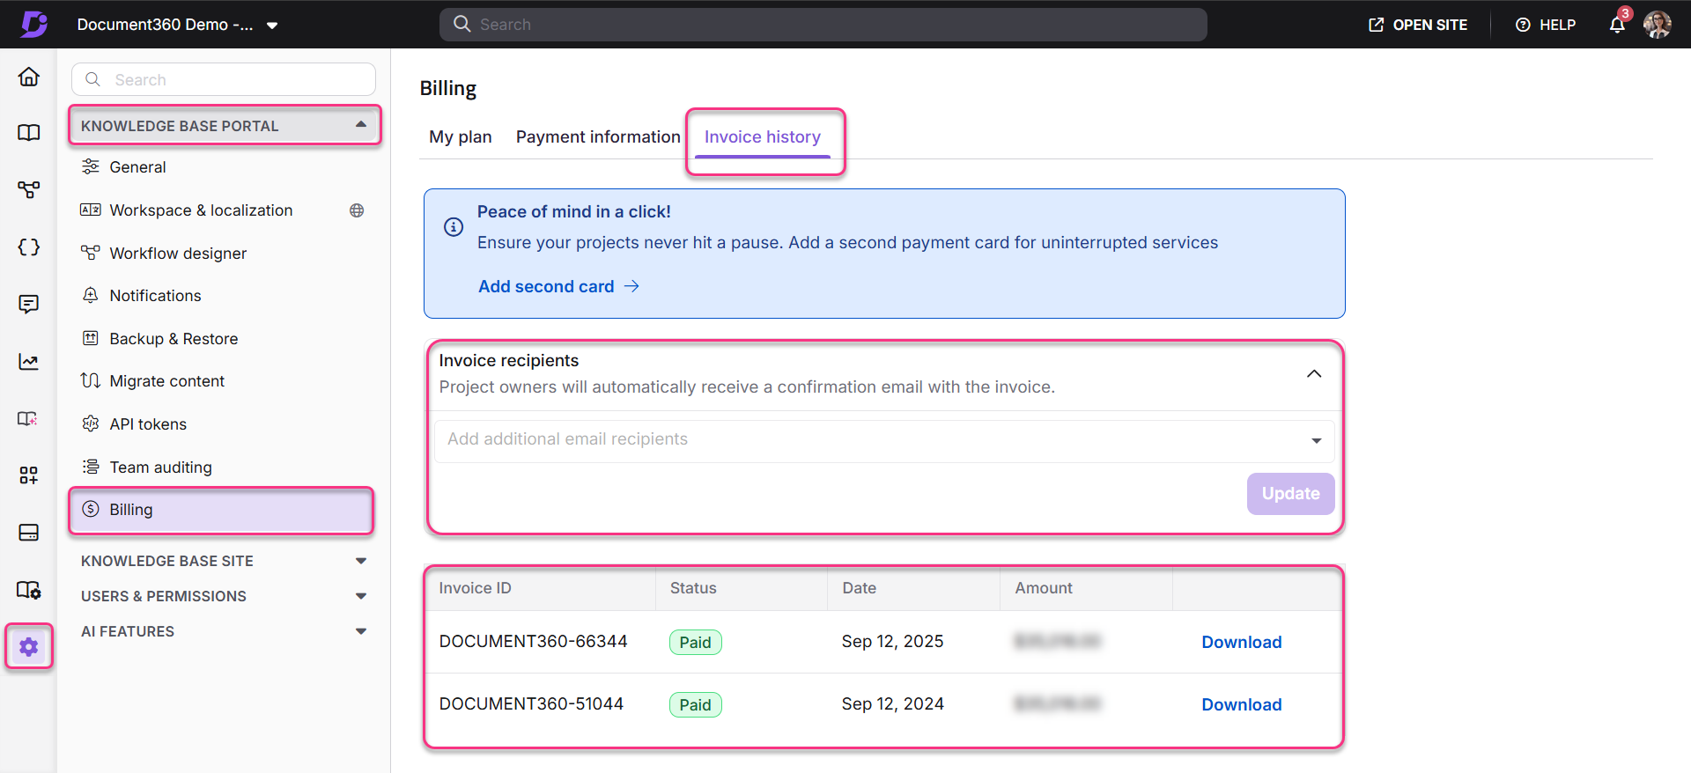
Task: Click the Paid badge for Sep 12, 2024
Action: pos(695,705)
